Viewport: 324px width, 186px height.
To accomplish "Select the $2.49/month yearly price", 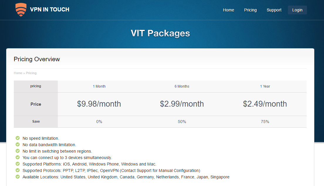I will (x=265, y=104).
